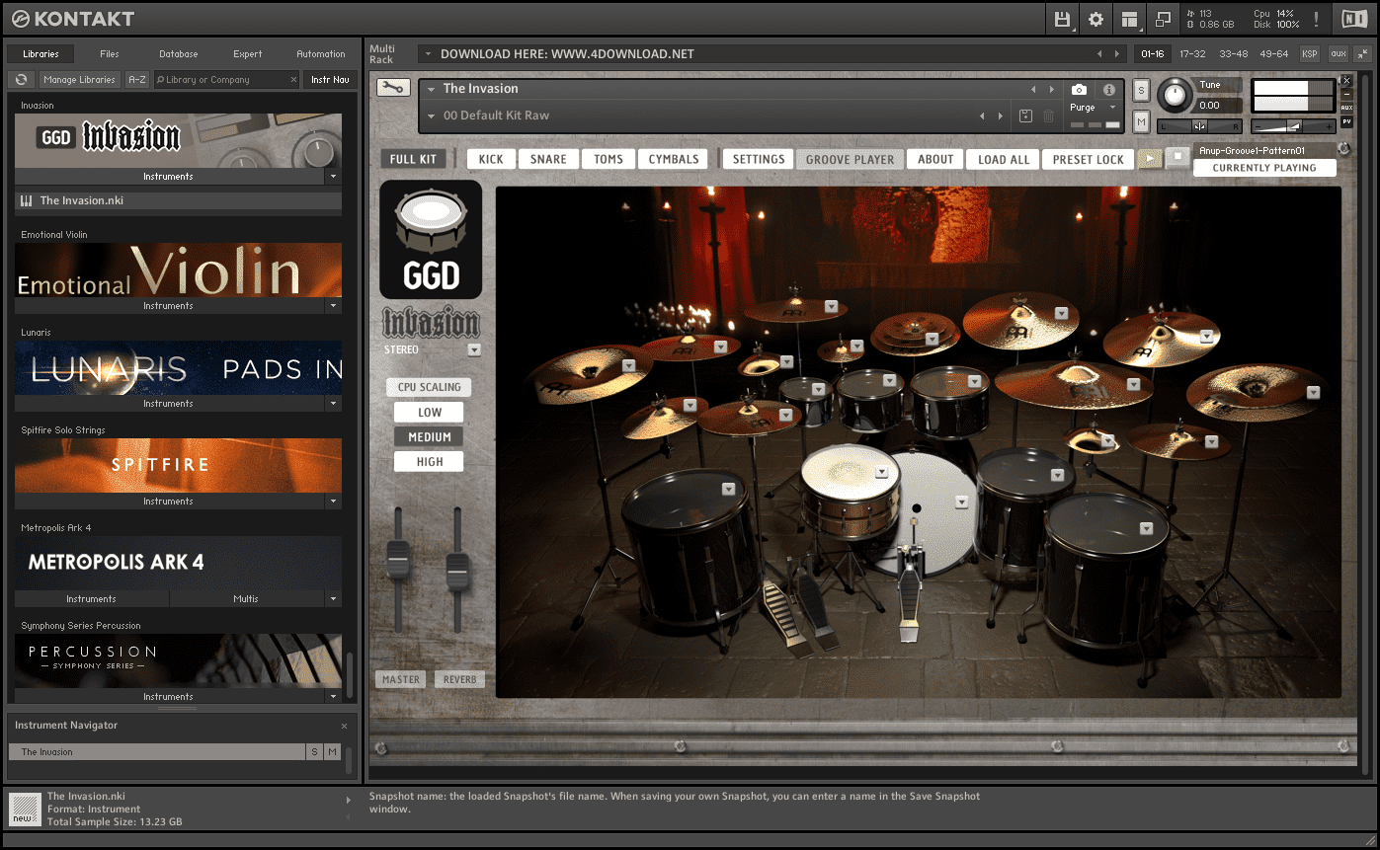Screen dimensions: 1380x850
Task: Click the LOAD ALL button
Action: [1004, 159]
